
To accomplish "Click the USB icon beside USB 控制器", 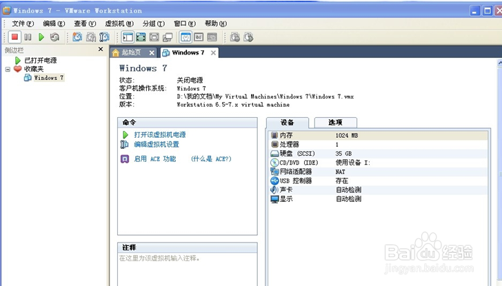I will click(274, 181).
